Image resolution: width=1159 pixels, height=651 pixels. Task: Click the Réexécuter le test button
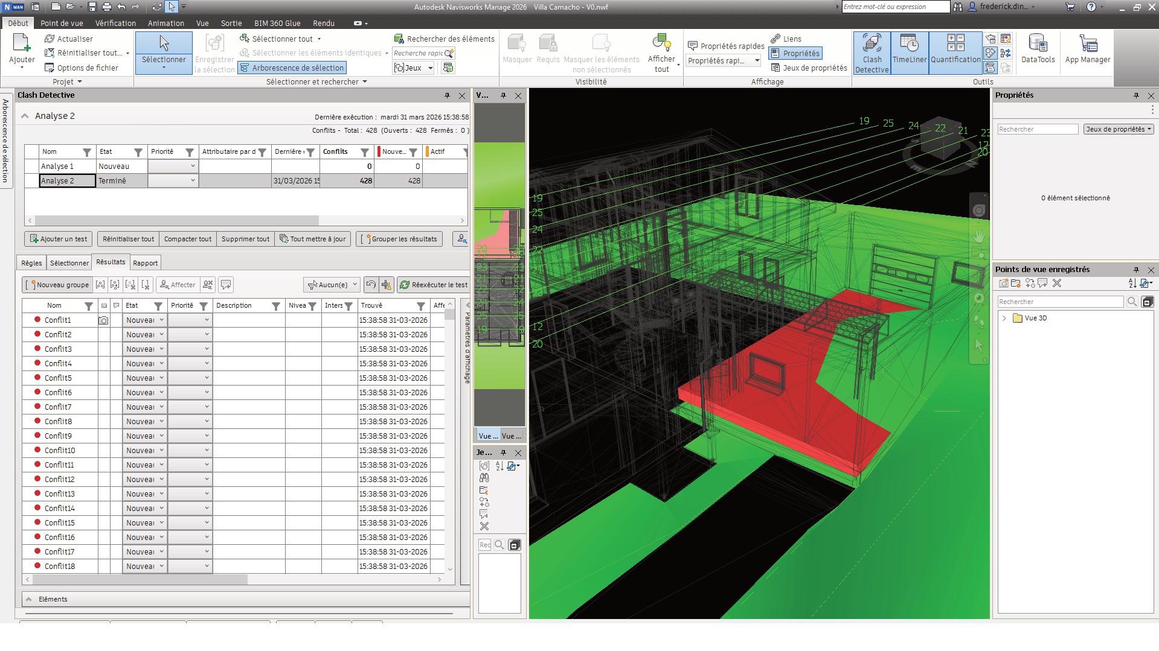point(434,284)
